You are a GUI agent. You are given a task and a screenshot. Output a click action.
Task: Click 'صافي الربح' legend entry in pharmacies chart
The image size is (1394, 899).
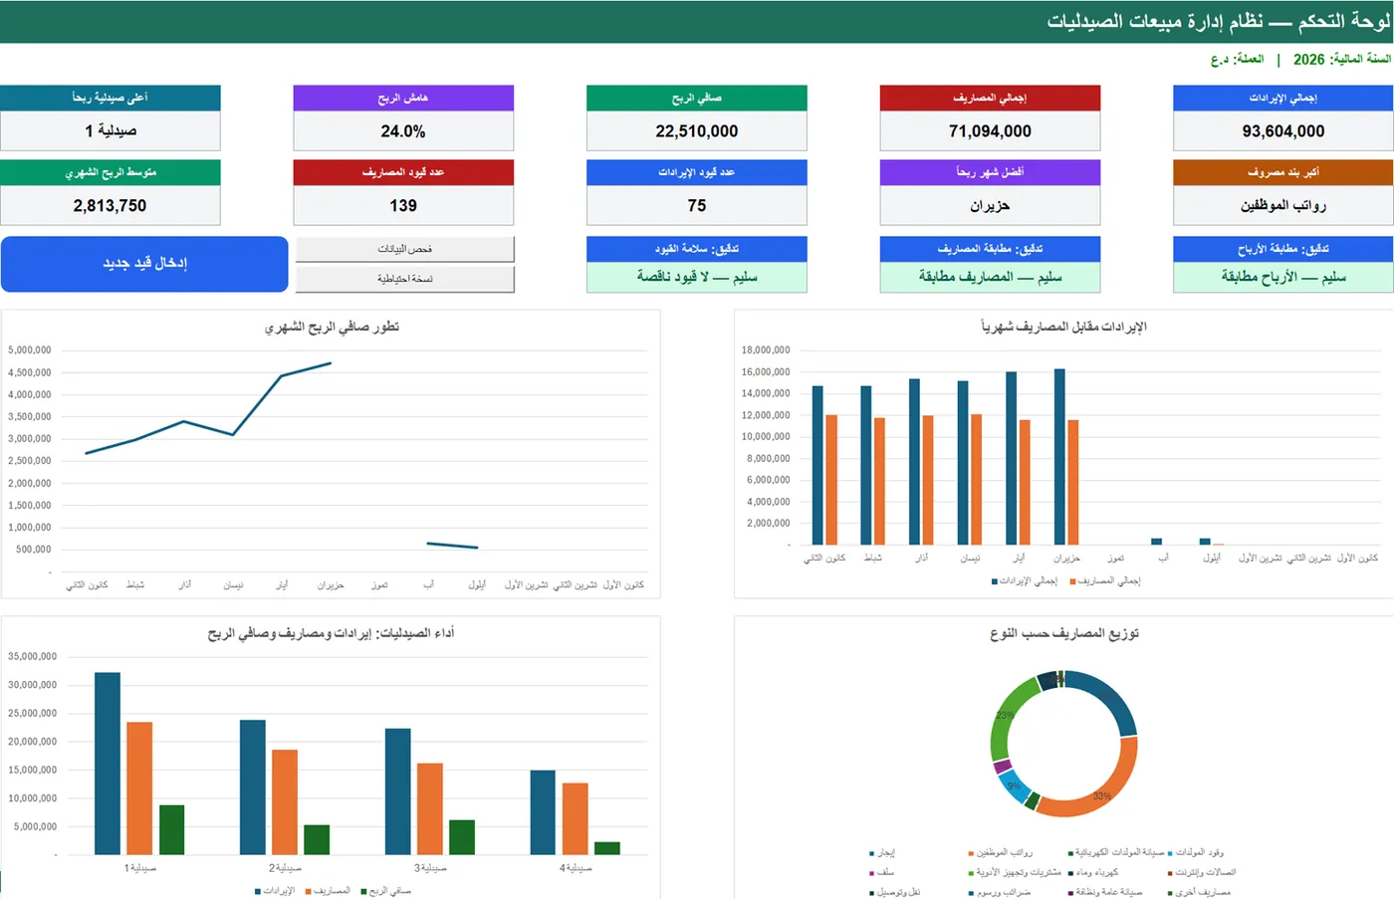click(385, 891)
